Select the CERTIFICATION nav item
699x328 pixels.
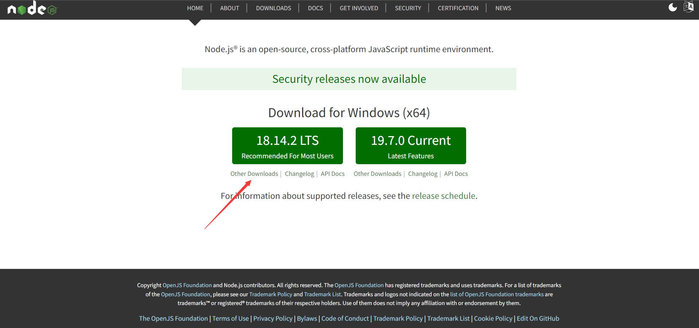point(458,8)
